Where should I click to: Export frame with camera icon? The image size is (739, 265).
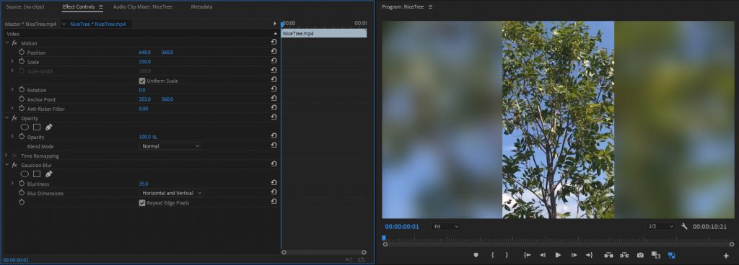[x=640, y=255]
